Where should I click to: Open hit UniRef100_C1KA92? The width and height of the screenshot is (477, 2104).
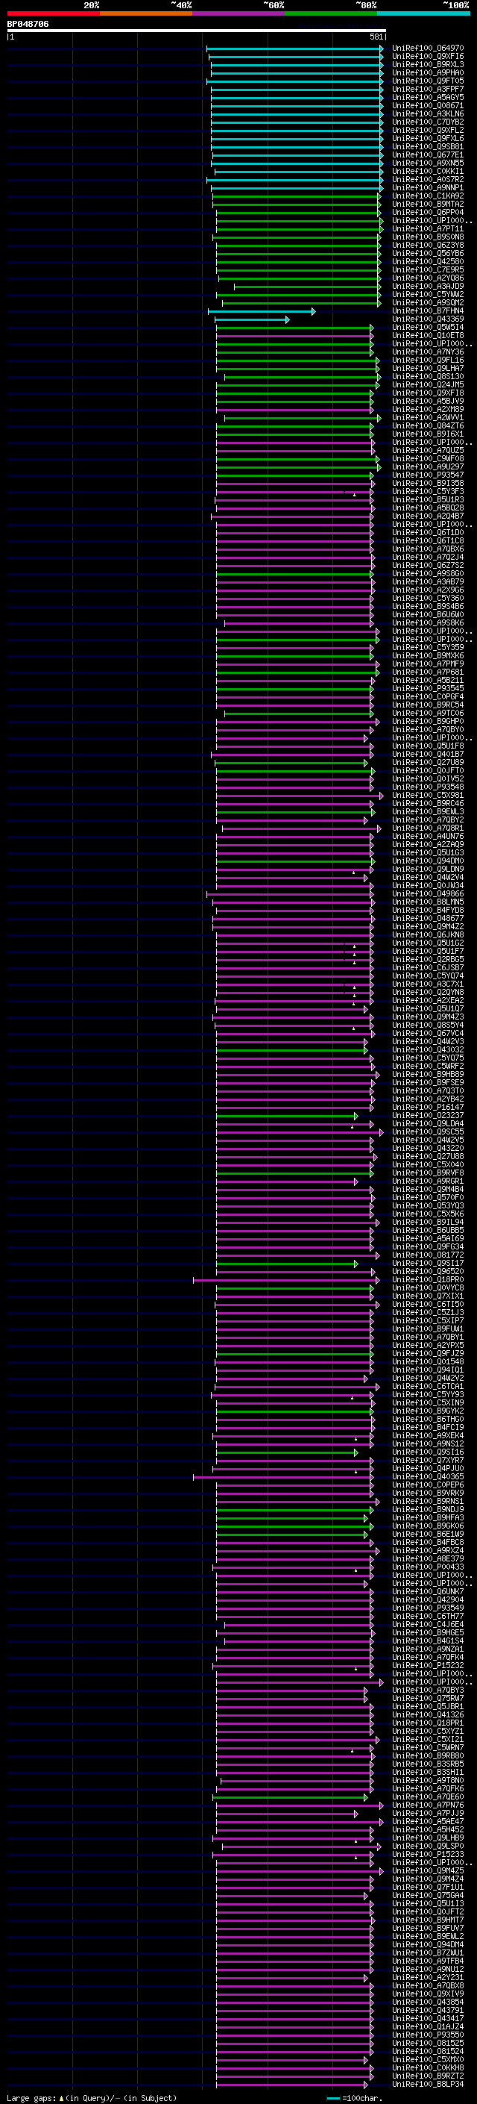[428, 196]
